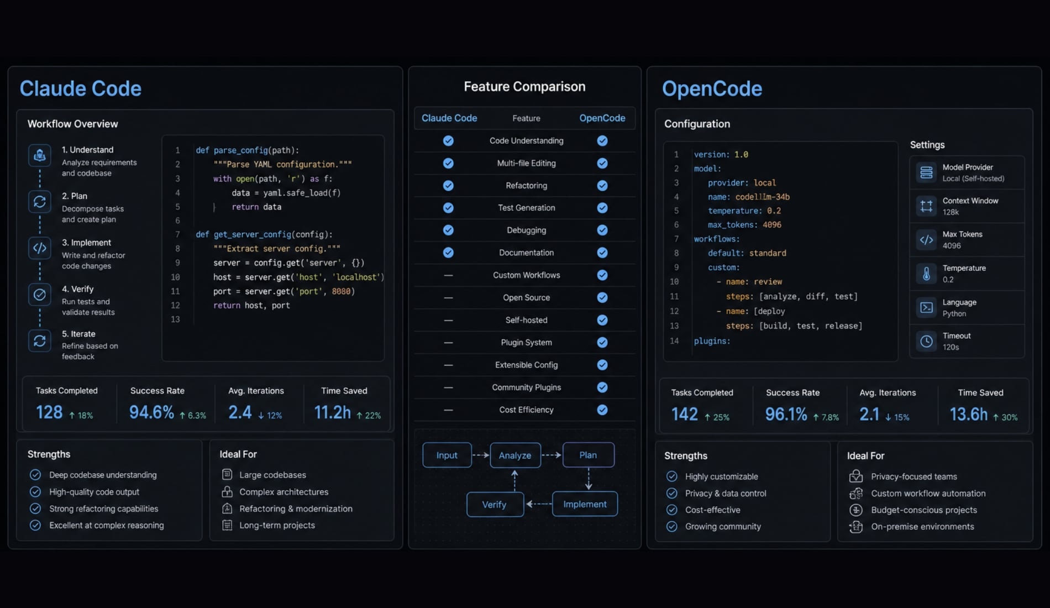Click the Language terminal icon
Image resolution: width=1050 pixels, height=608 pixels.
tap(927, 307)
